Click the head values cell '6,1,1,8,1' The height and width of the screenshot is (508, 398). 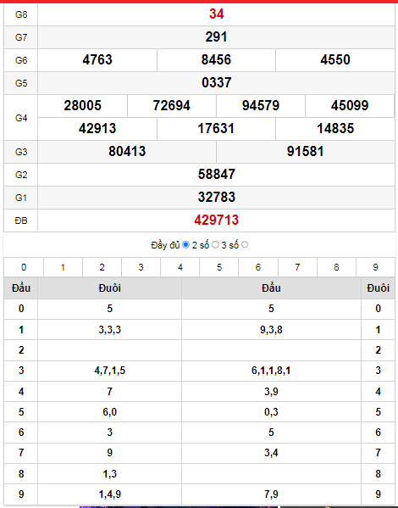pos(271,371)
